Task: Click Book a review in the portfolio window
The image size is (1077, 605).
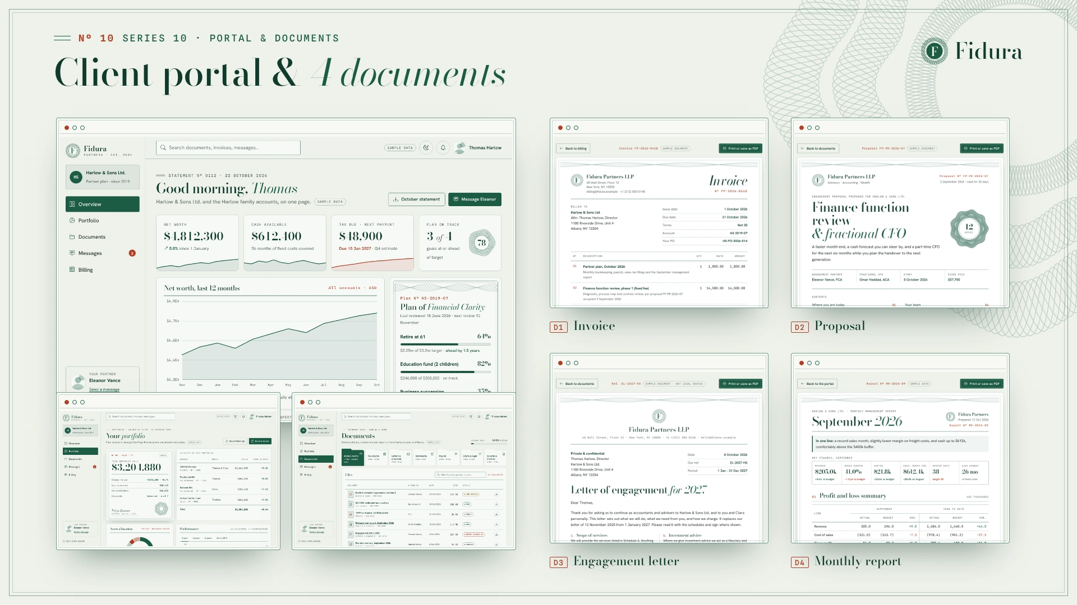Action: pyautogui.click(x=260, y=441)
